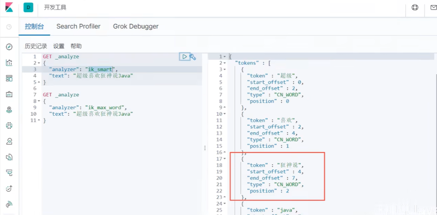
Task: Open 历史记录 (History) in the console
Action: 36,46
